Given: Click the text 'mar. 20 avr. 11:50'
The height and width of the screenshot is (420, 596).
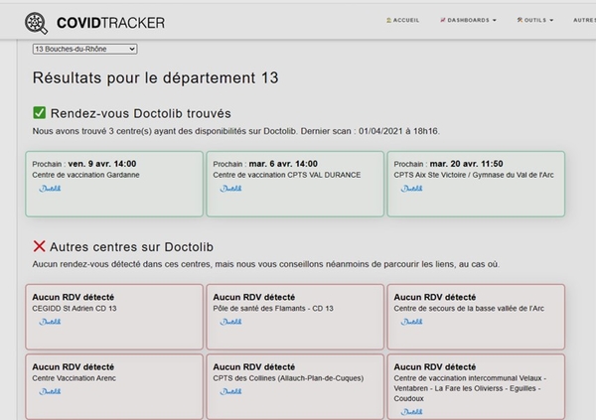Looking at the screenshot, I should tap(467, 164).
